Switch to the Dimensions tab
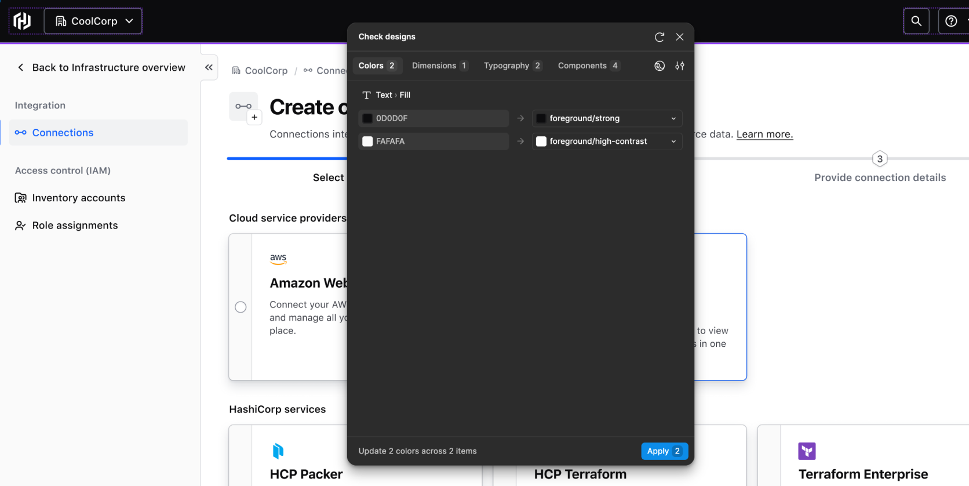This screenshot has width=969, height=486. point(440,66)
